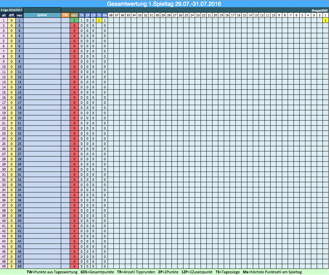Select the orange 'TW' column header
The height and width of the screenshot is (275, 329).
pos(65,15)
